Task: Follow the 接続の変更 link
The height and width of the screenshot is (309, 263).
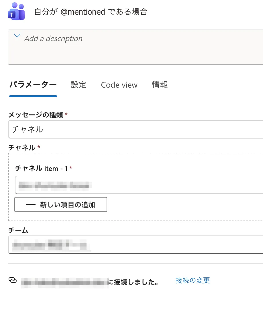Action: [x=193, y=281]
